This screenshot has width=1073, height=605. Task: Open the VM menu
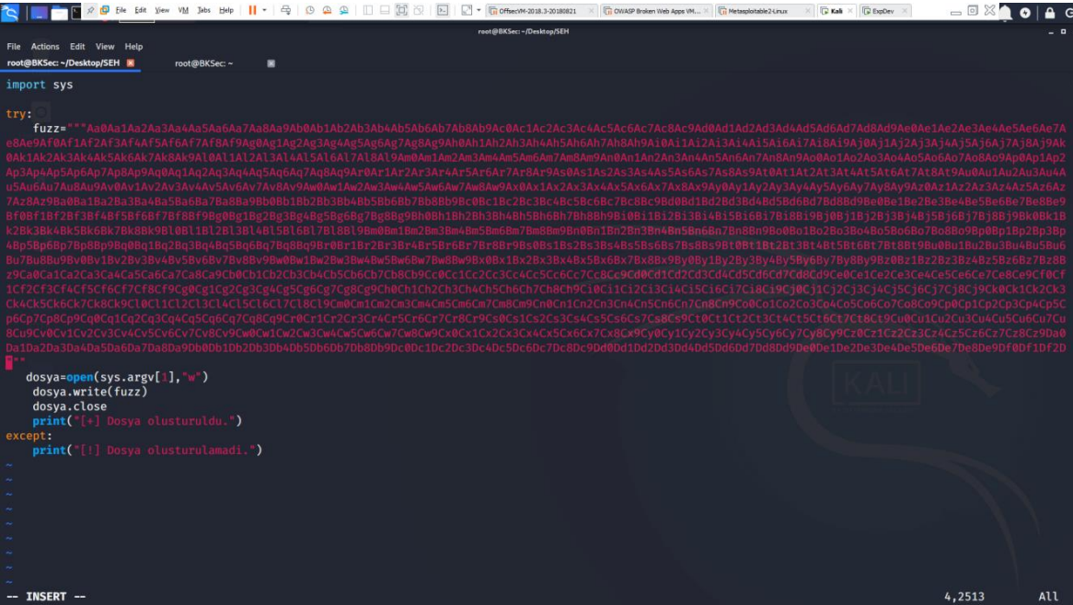(183, 10)
